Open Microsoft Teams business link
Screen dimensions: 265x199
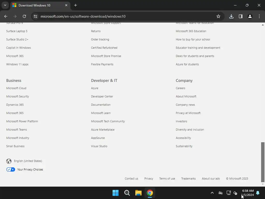16,130
